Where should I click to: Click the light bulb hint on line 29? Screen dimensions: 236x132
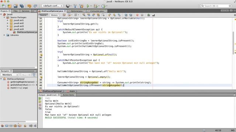coord(41,55)
